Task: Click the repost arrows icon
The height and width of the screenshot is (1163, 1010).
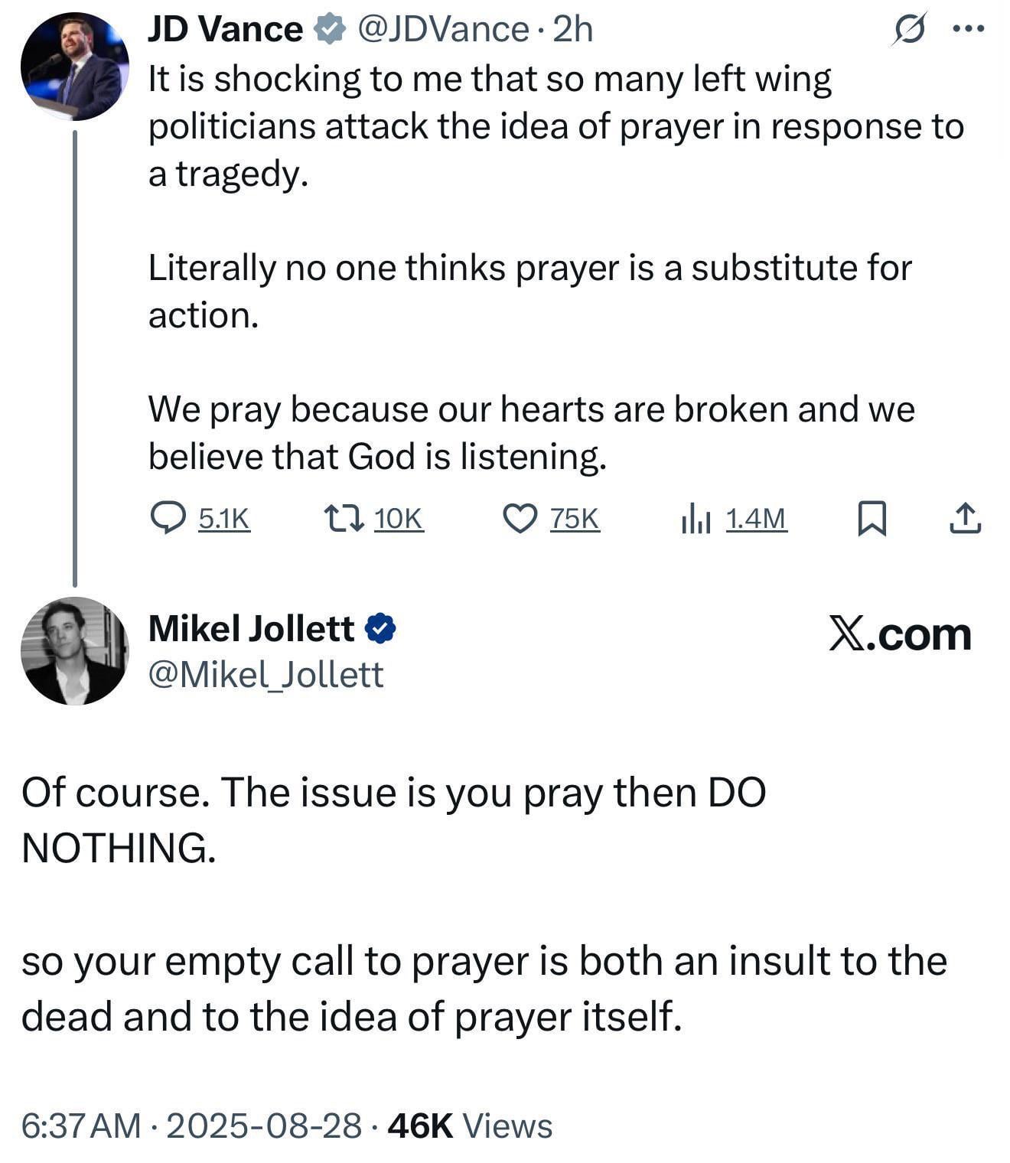Action: [x=344, y=518]
